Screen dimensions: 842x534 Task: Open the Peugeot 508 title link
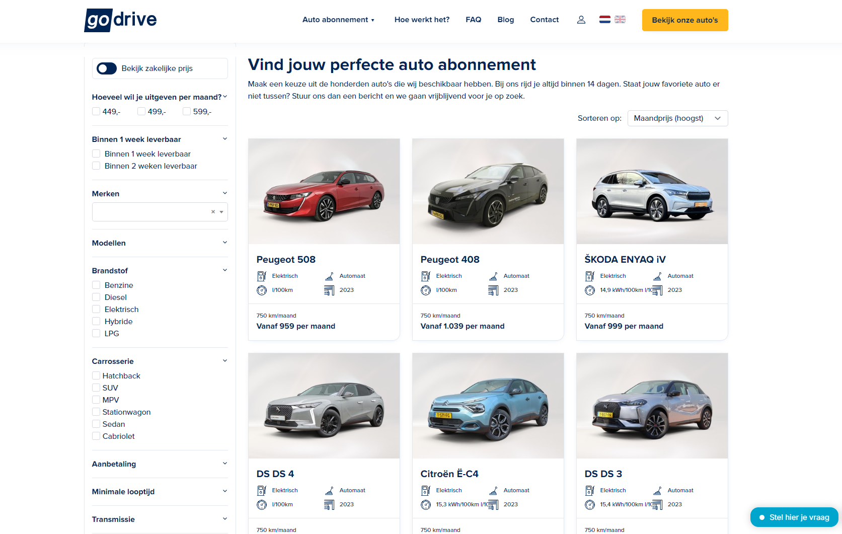pyautogui.click(x=286, y=260)
